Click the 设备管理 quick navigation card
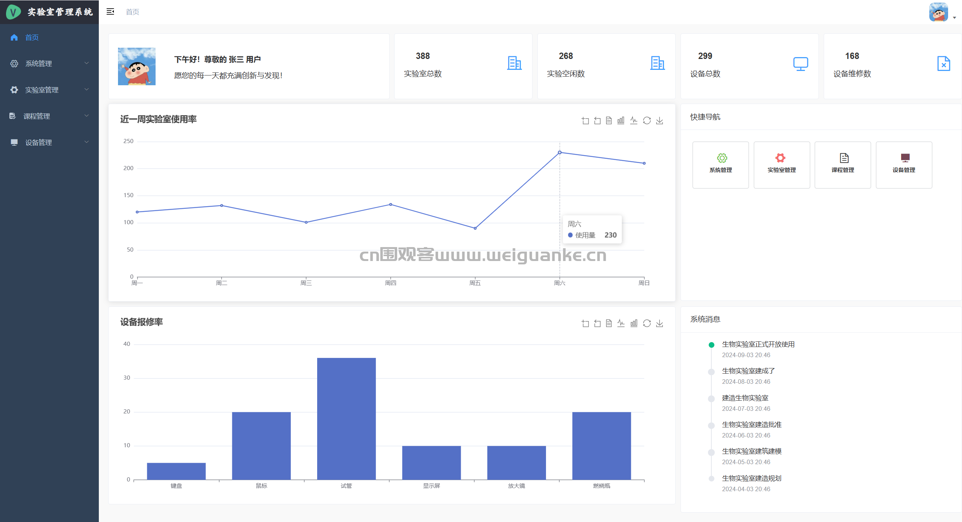 (904, 164)
